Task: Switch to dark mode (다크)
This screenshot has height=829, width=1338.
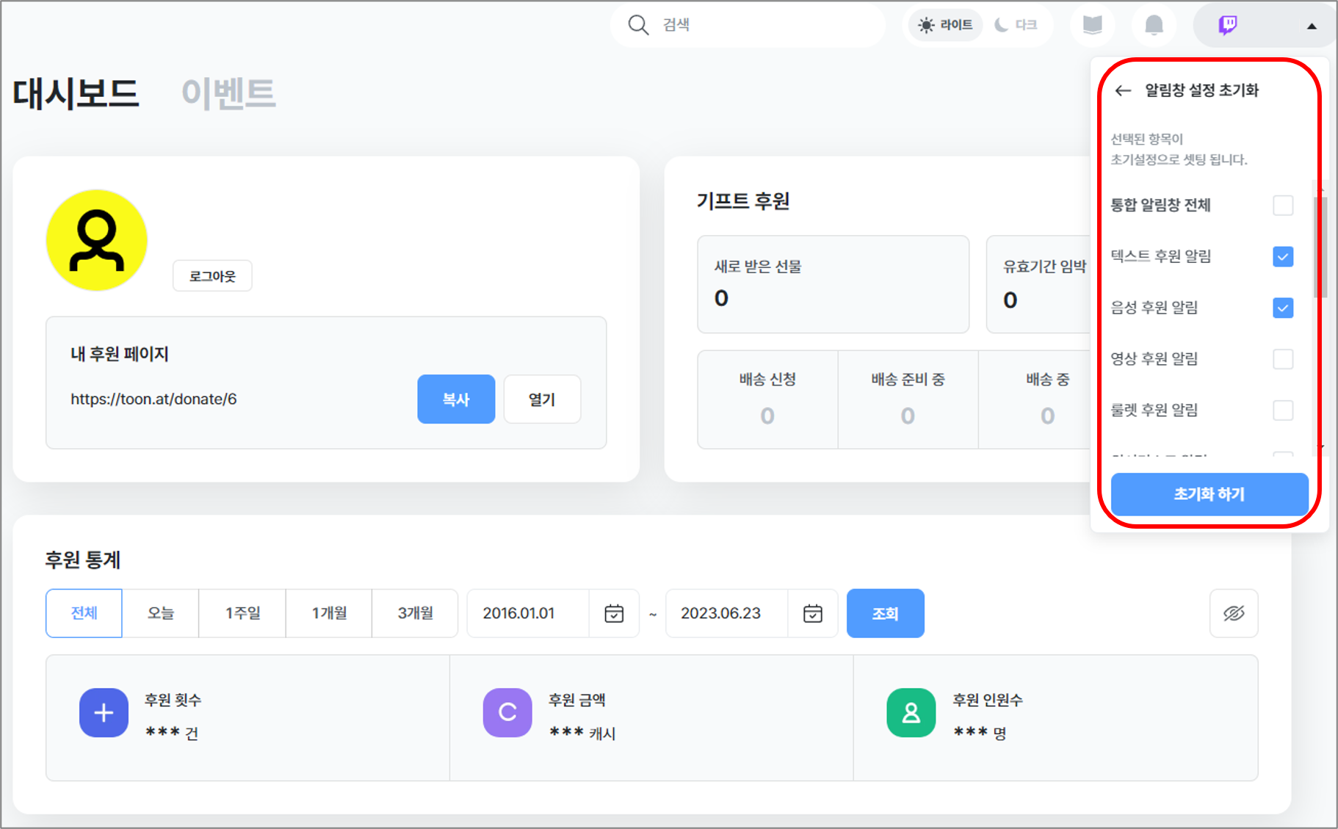Action: point(1016,25)
